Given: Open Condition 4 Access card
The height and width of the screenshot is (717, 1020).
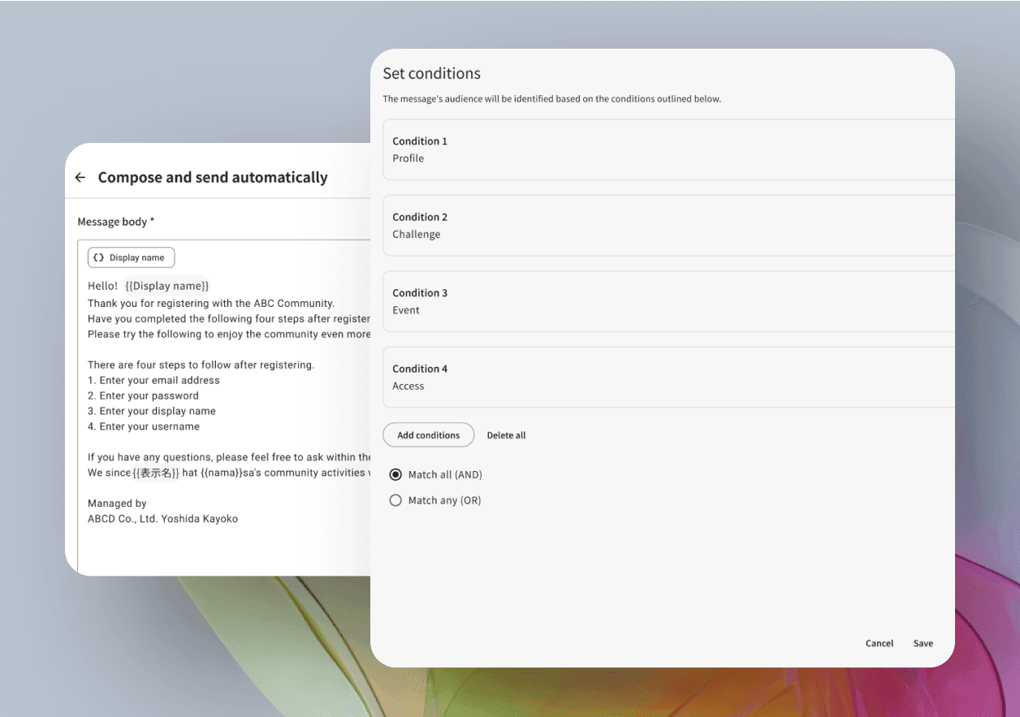Looking at the screenshot, I should click(668, 378).
